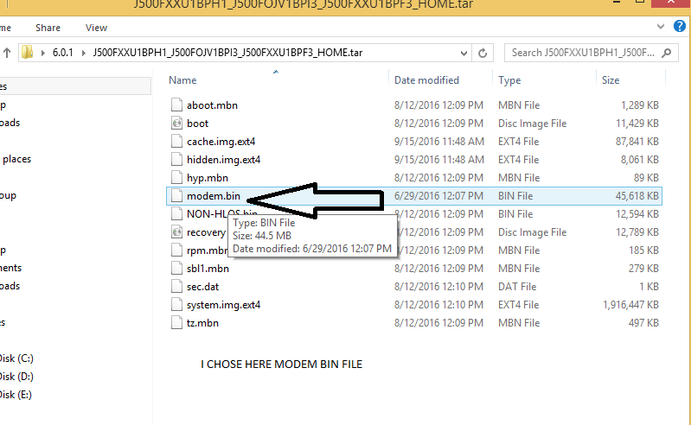691x425 pixels.
Task: Click the recovery disc image icon
Action: [176, 232]
